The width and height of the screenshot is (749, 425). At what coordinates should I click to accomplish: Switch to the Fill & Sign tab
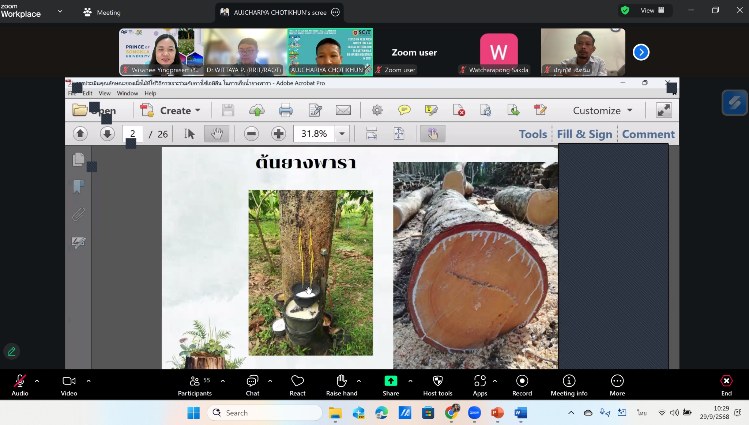pyautogui.click(x=584, y=134)
